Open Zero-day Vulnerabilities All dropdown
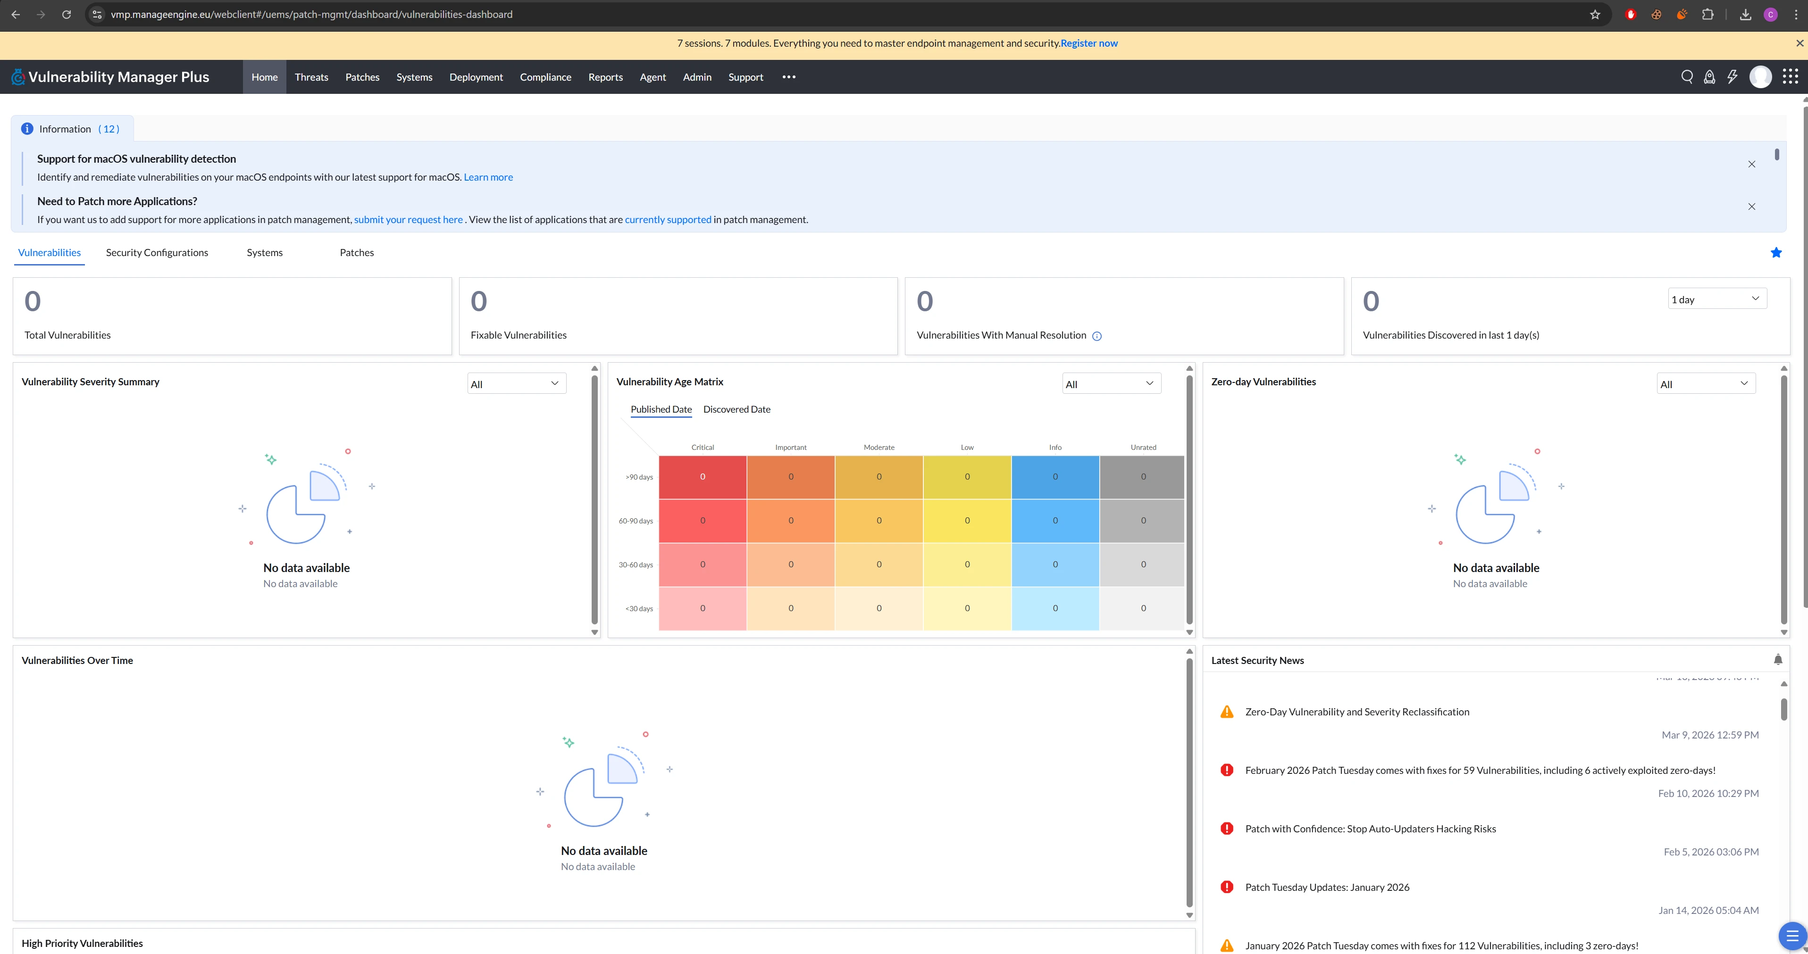Screen dimensions: 1808x954 point(1706,384)
